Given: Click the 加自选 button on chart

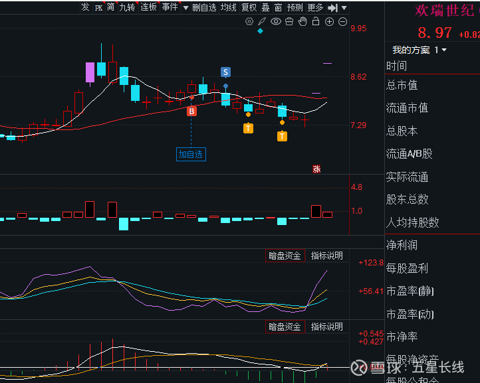Looking at the screenshot, I should [x=191, y=154].
